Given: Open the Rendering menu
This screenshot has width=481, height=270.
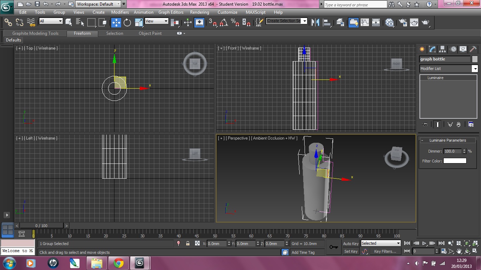Looking at the screenshot, I should 199,12.
